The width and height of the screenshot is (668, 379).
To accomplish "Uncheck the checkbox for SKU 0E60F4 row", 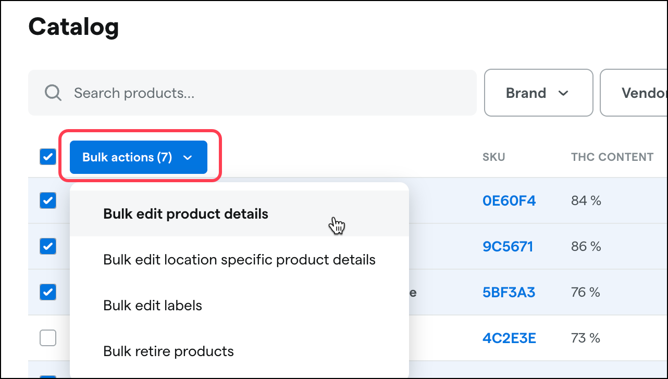I will click(48, 200).
